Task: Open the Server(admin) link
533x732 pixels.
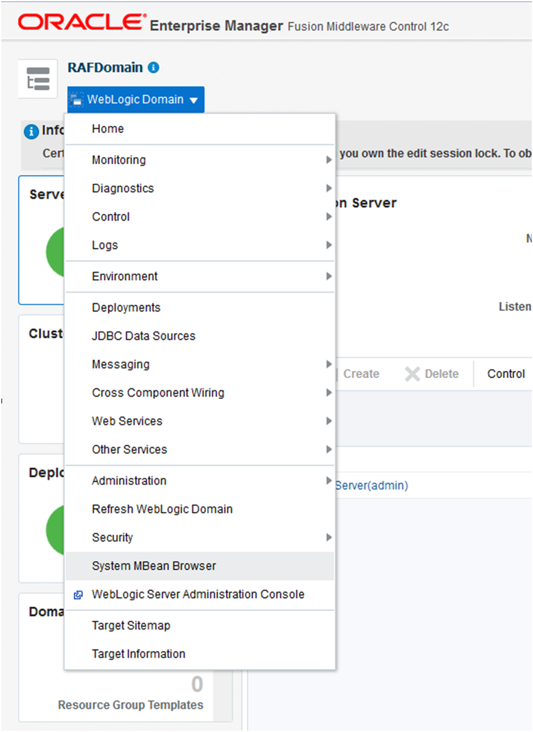Action: point(372,485)
